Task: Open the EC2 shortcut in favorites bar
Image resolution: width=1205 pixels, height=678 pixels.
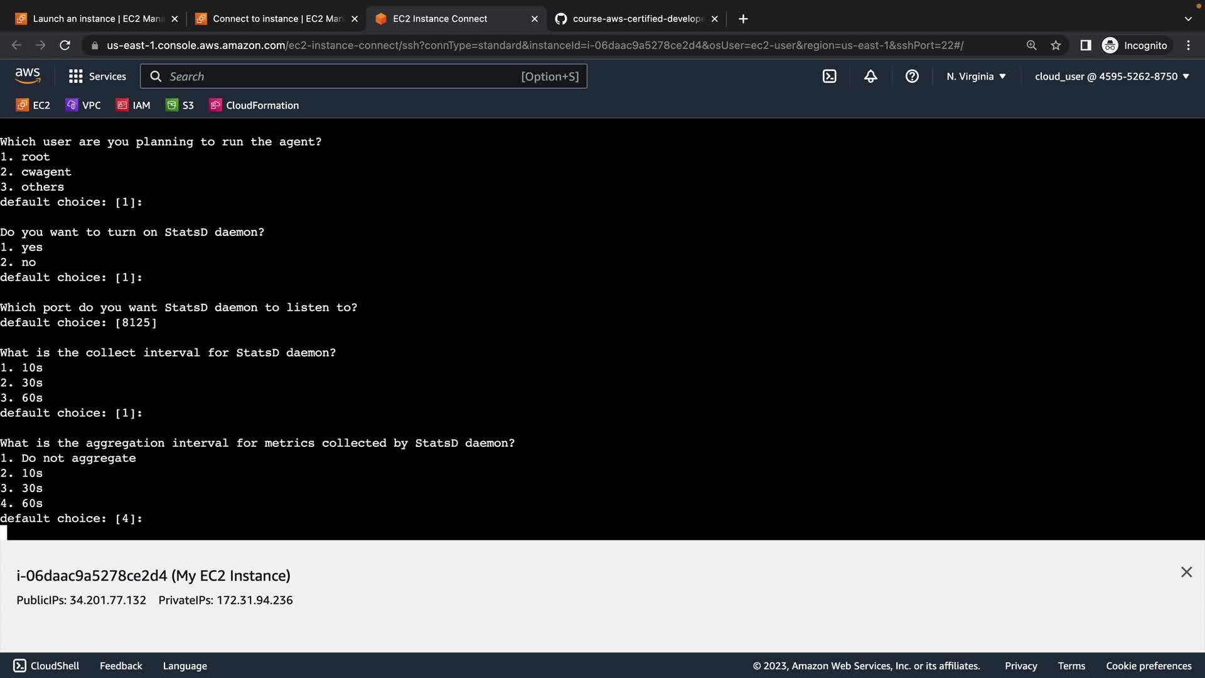Action: (x=33, y=105)
